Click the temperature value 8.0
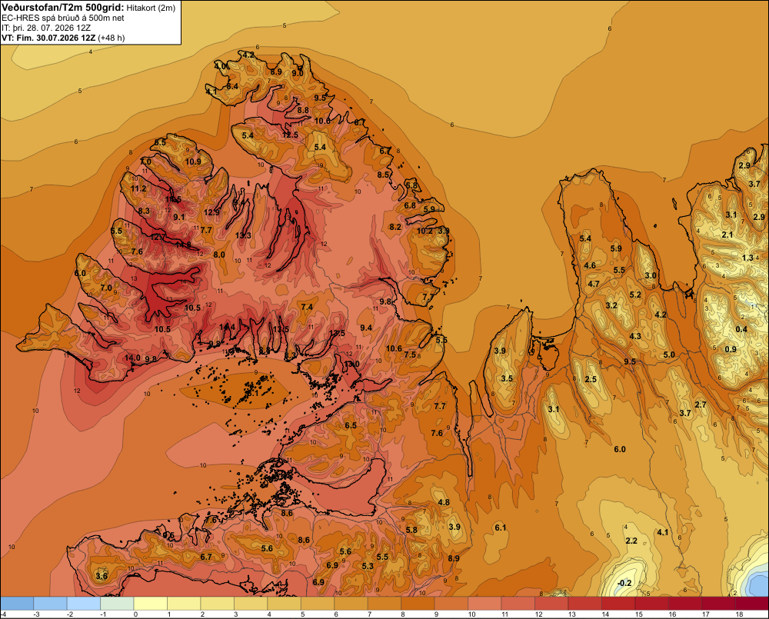The image size is (769, 619). tap(219, 255)
